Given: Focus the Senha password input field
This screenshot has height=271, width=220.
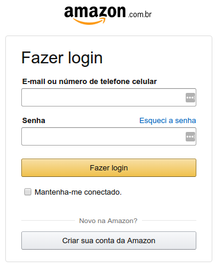Looking at the screenshot, I should (x=109, y=137).
